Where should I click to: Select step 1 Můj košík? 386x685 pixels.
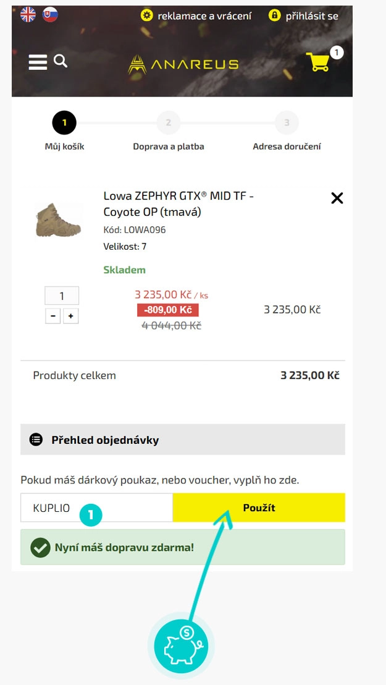(x=64, y=123)
